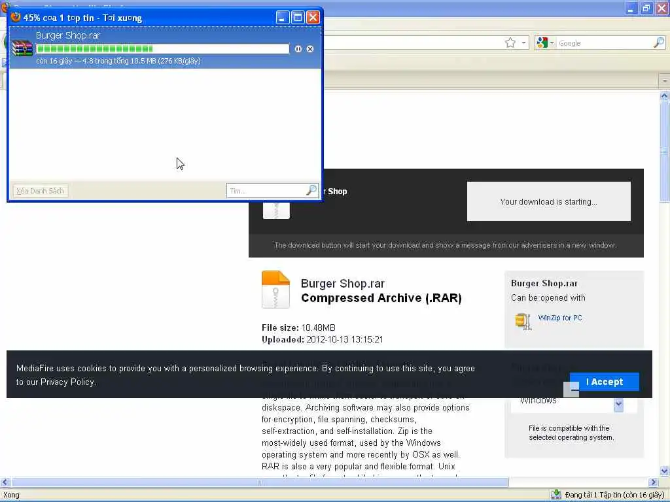Bookmark this page with the star icon

[x=510, y=42]
